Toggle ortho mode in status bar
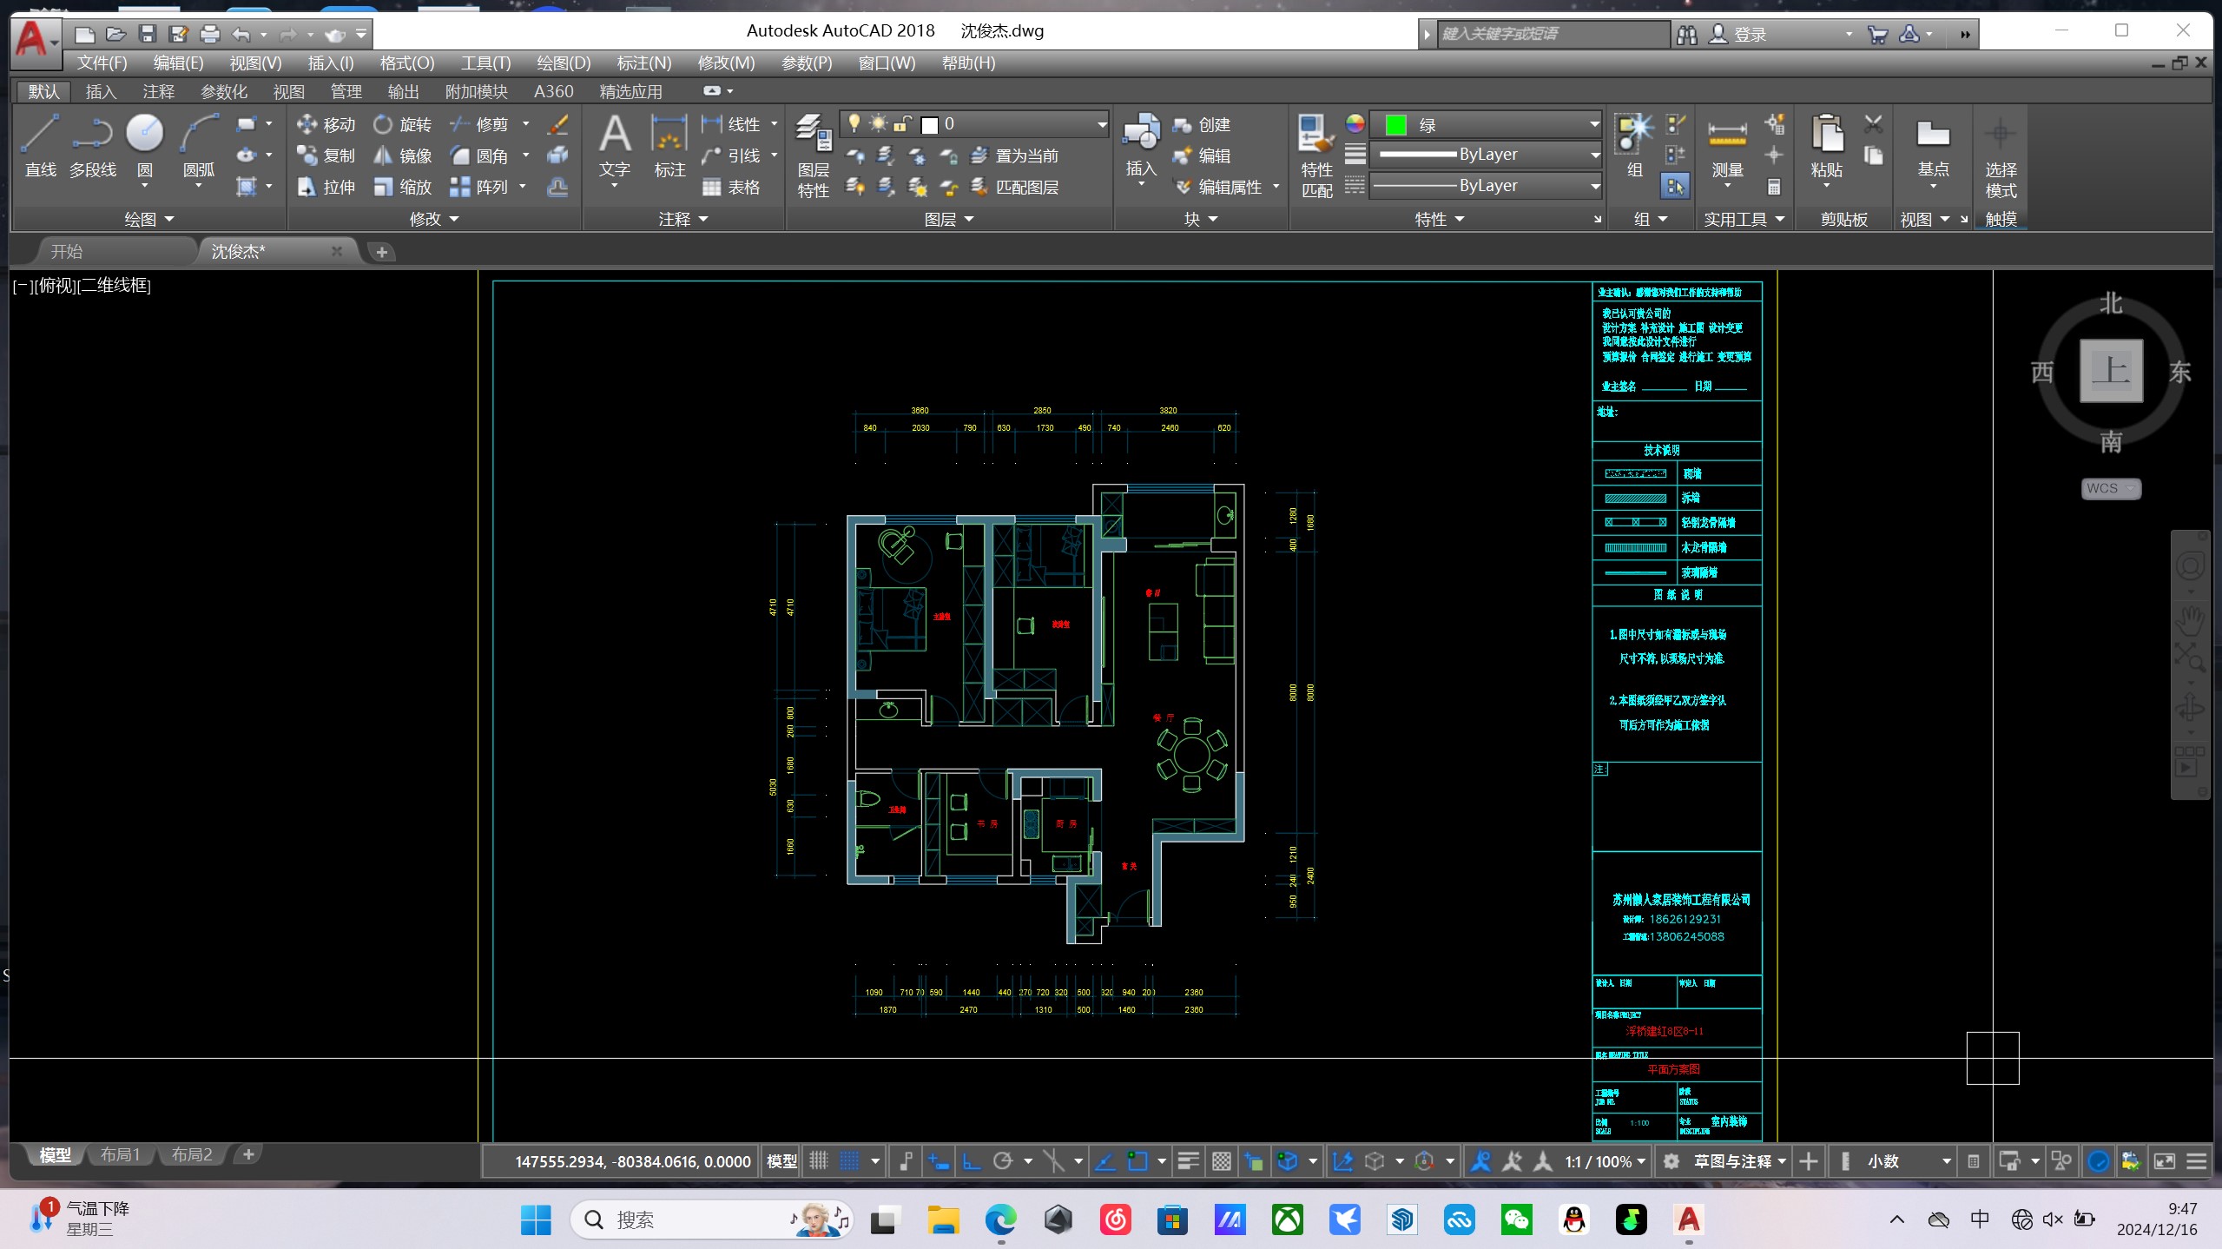Screen dimensions: 2222x1249 coord(972,1161)
